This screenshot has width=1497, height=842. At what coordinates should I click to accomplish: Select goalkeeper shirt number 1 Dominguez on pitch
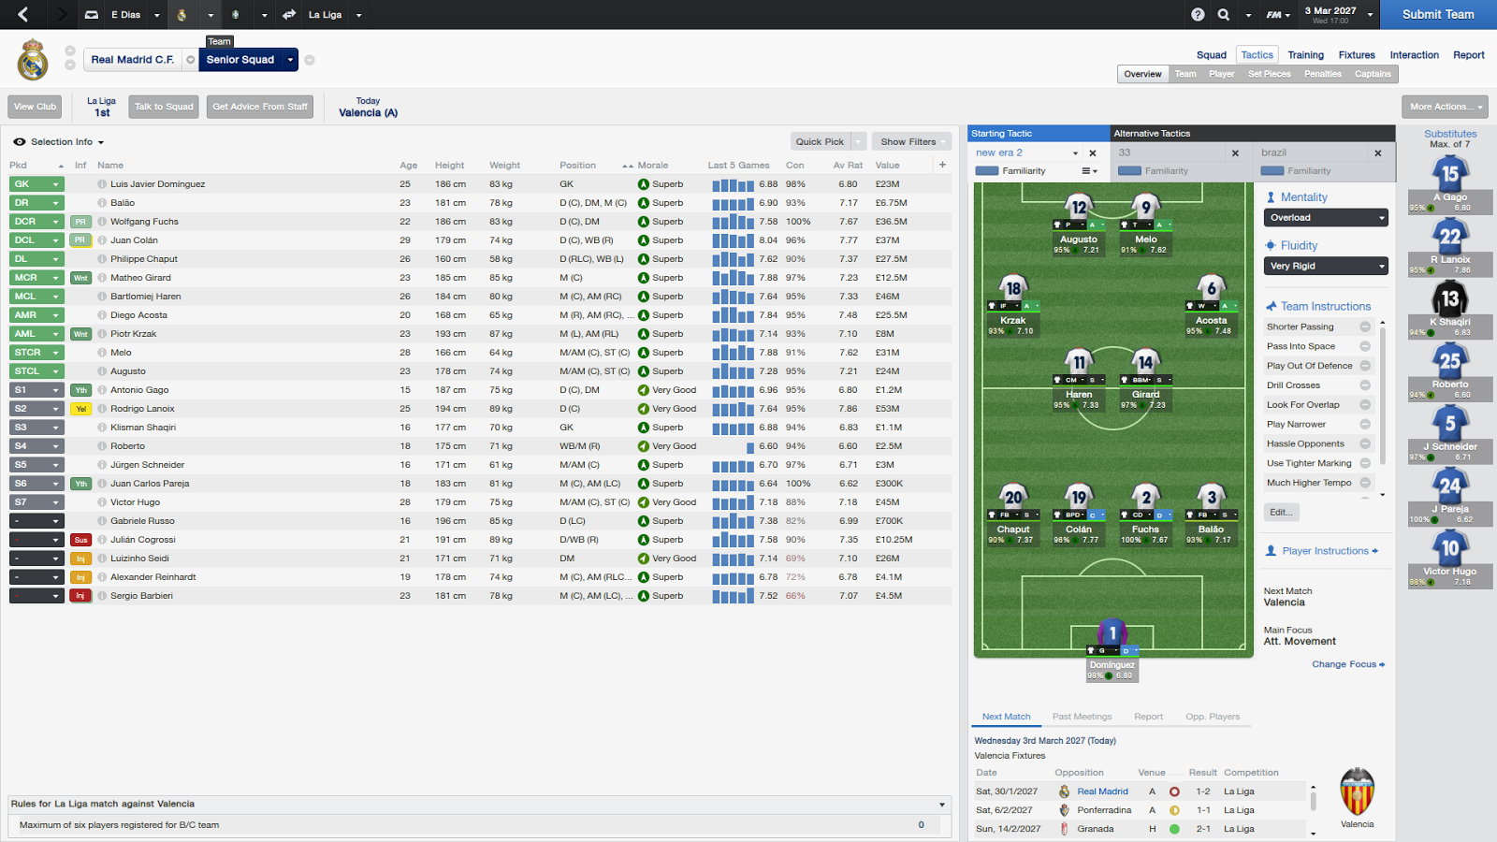1112,633
